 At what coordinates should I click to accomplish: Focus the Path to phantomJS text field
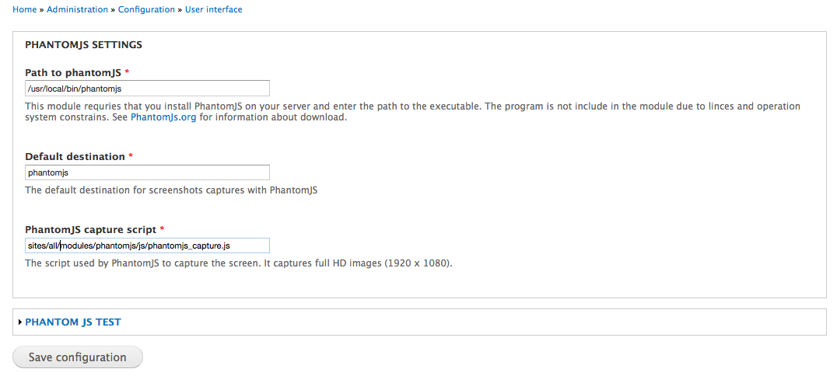point(147,89)
